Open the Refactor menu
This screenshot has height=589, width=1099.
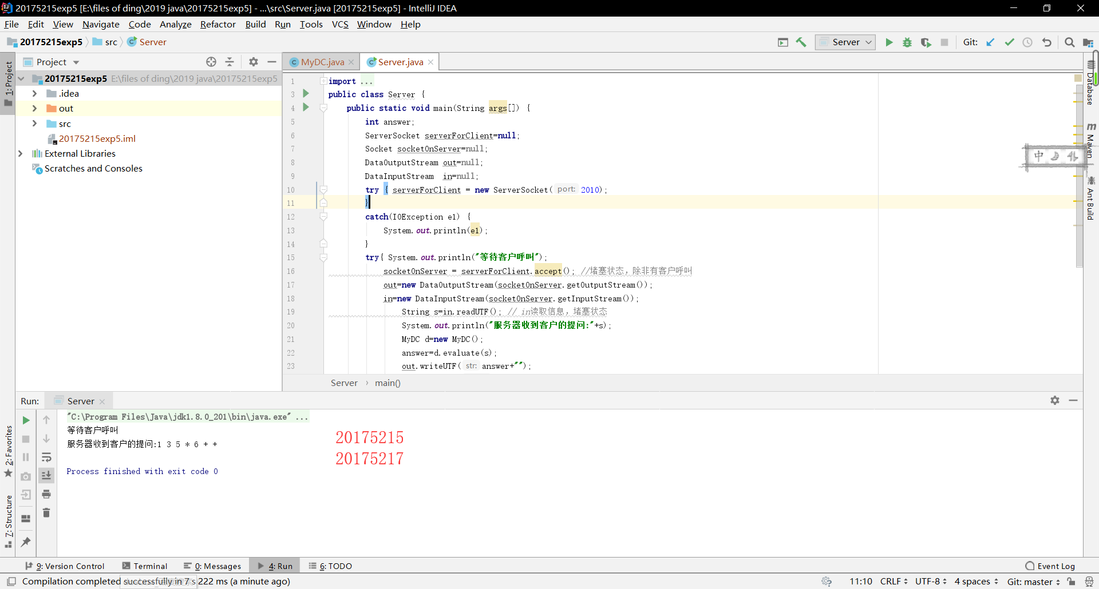point(218,24)
